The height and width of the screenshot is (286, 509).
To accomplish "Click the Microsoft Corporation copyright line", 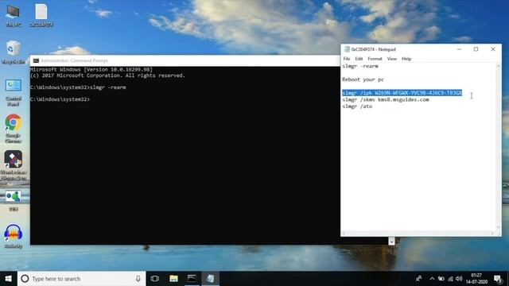I will 107,75.
